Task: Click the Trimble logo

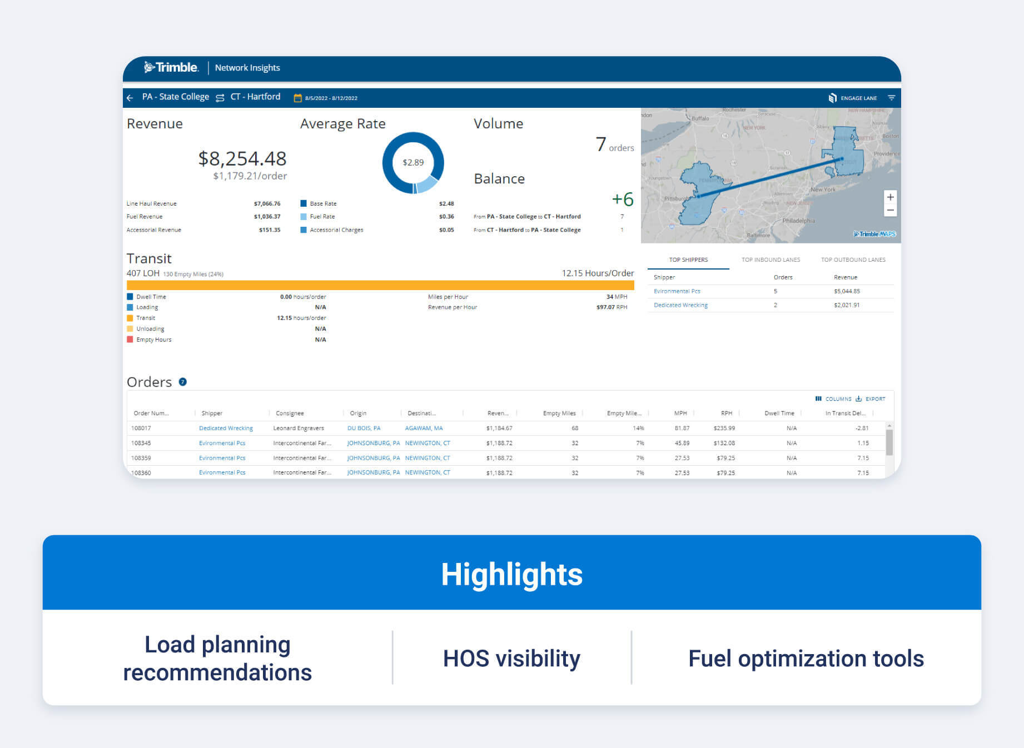Action: pos(171,68)
